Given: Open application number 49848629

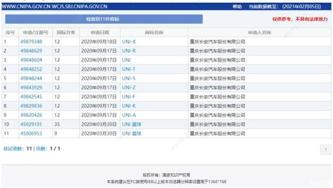Looking at the screenshot, I should (31, 51).
